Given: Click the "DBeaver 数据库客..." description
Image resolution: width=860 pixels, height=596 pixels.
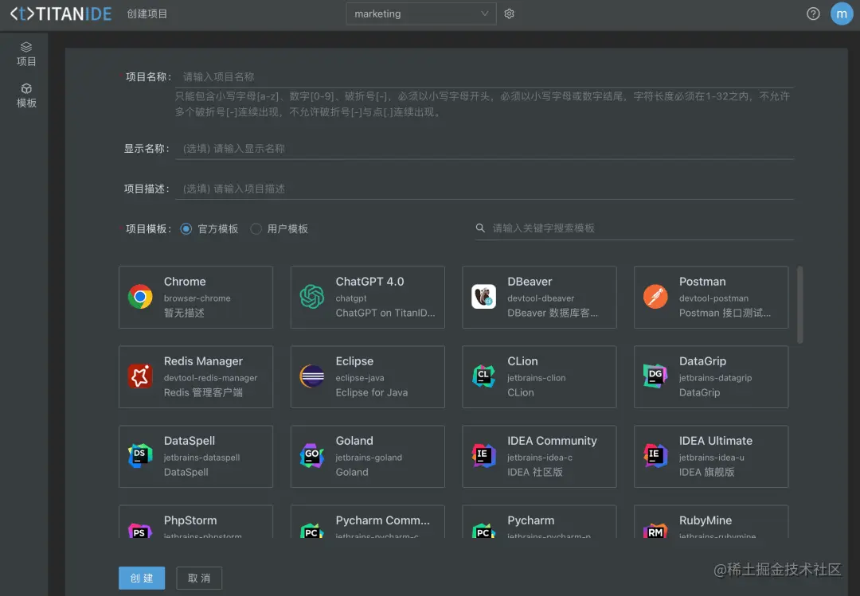Looking at the screenshot, I should coord(553,313).
